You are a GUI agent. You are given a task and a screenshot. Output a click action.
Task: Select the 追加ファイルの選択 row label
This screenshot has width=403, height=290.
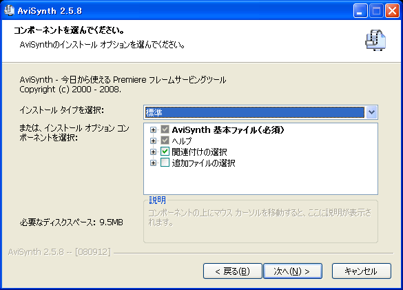[x=203, y=163]
